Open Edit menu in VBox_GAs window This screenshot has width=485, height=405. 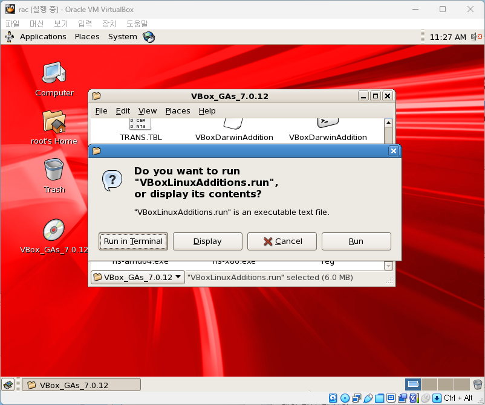123,111
